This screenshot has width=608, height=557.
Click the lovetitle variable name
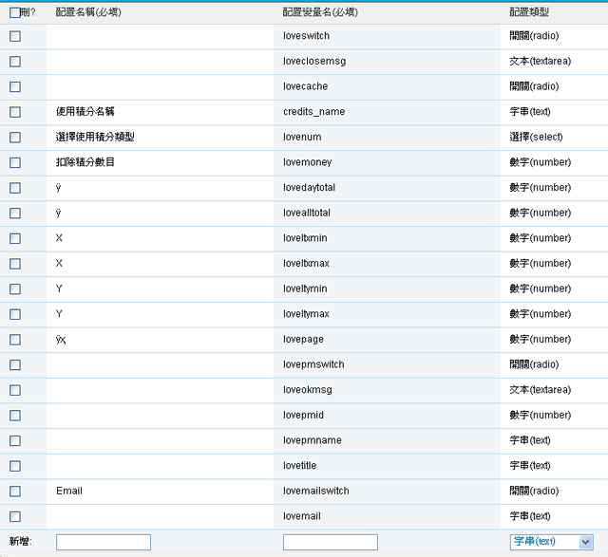coord(300,466)
